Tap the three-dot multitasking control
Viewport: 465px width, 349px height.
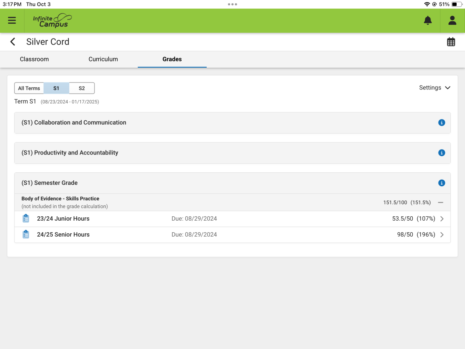point(232,4)
